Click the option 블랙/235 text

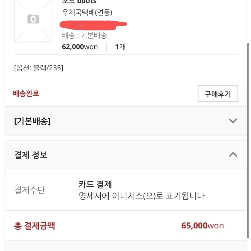[39, 68]
